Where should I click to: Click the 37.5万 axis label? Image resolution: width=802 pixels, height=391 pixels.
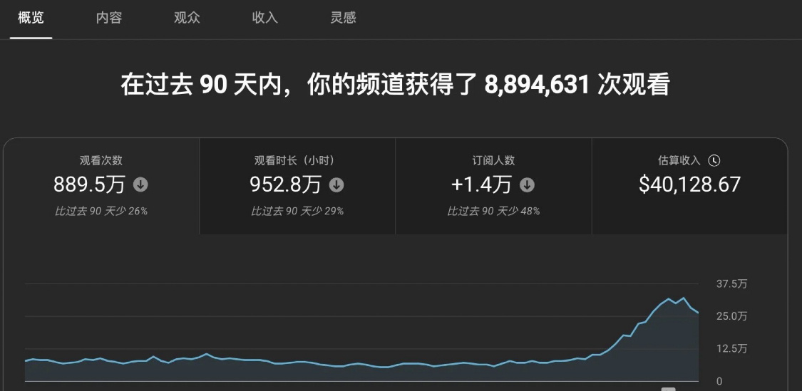coord(732,284)
